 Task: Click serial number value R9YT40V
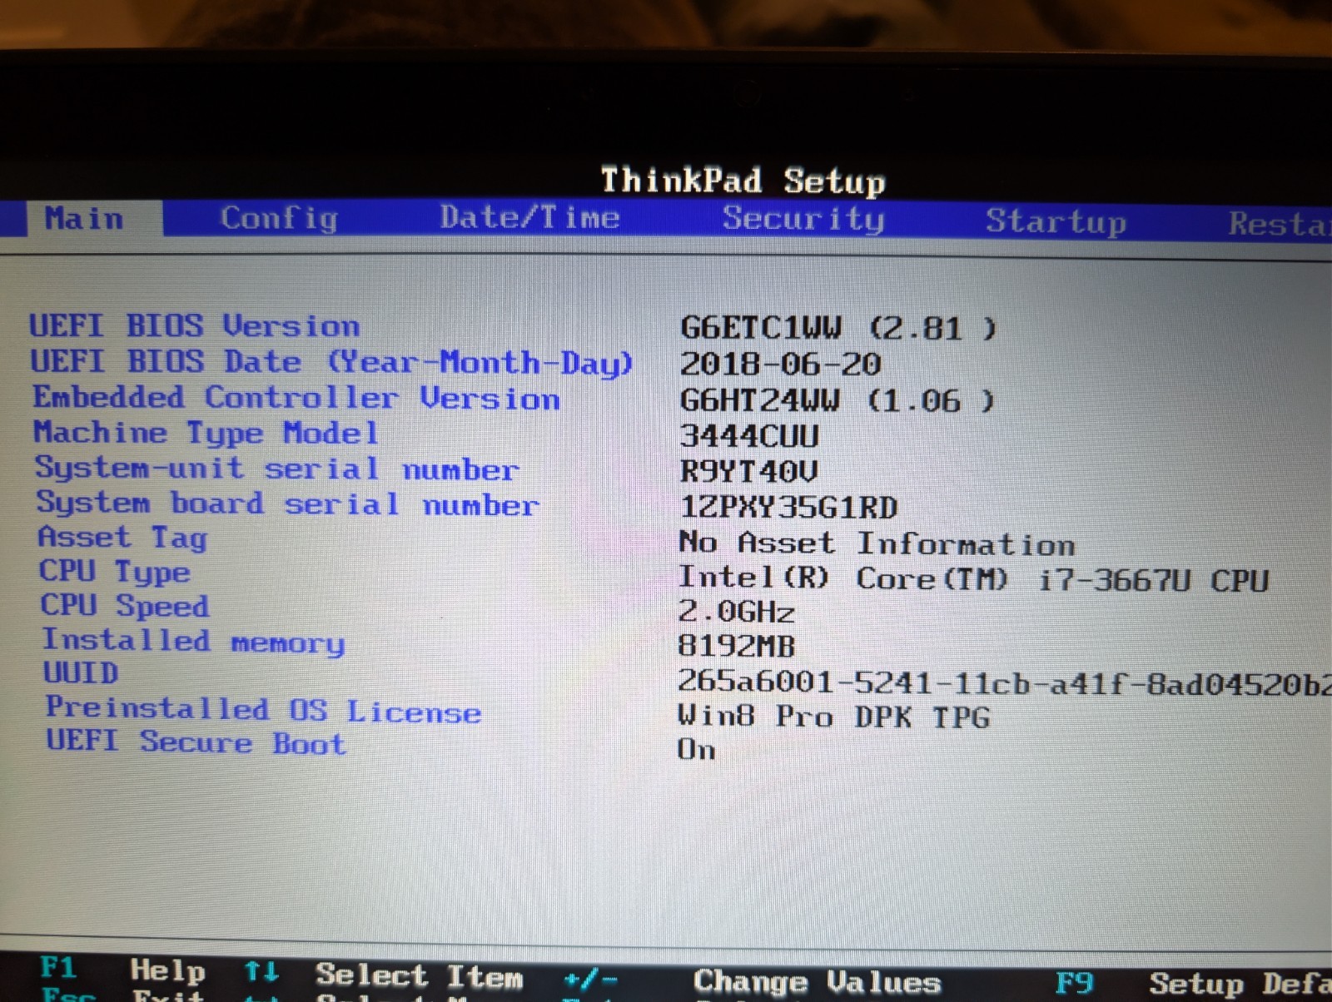coord(748,472)
